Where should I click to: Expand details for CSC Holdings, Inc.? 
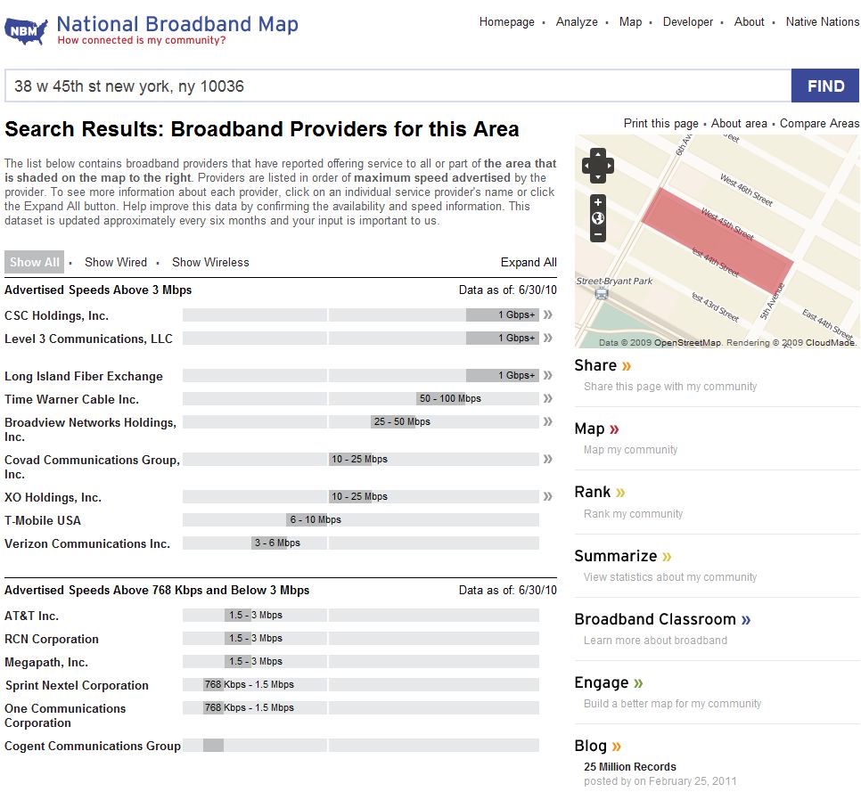tap(547, 315)
